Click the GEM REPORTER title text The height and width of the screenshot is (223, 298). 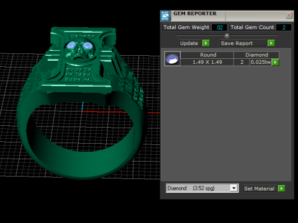click(195, 14)
